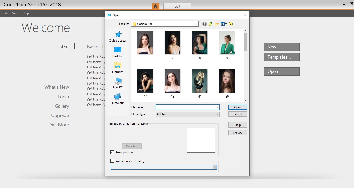Image resolution: width=354 pixels, height=188 pixels.
Task: Go back to last folder visited
Action: click(204, 24)
